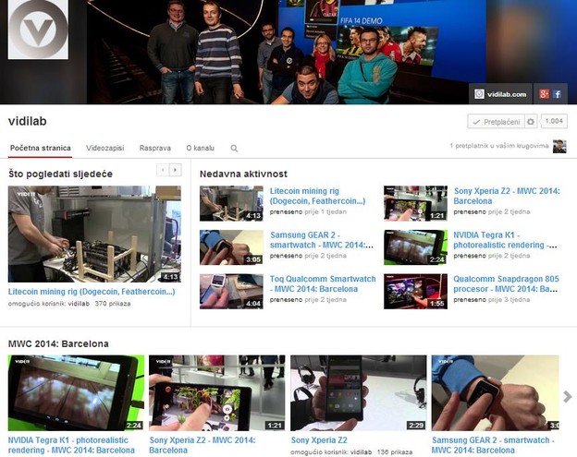Click the Pretplaćeni subscribed button
577x457 pixels.
pos(496,122)
